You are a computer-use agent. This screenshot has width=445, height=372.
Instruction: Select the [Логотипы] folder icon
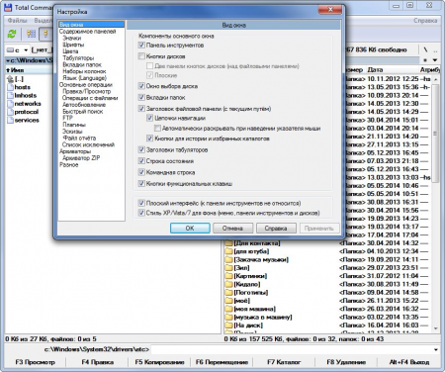coord(228,293)
